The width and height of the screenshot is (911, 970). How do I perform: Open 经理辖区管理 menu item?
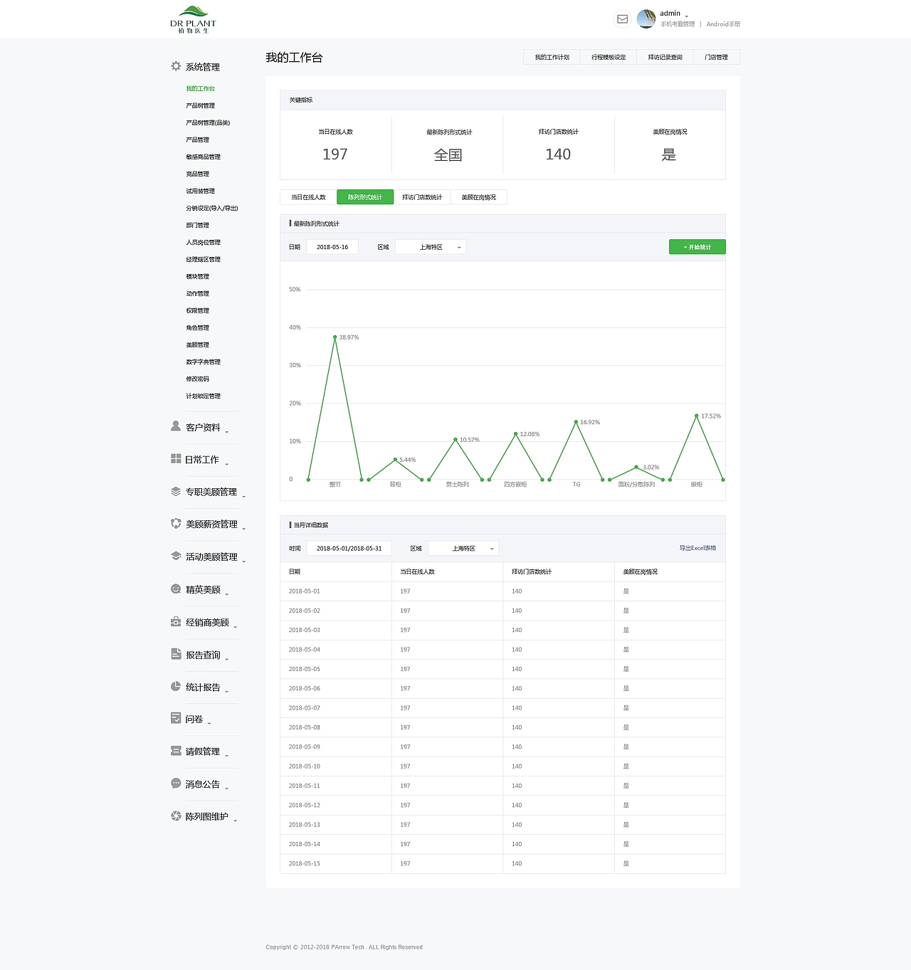click(203, 259)
